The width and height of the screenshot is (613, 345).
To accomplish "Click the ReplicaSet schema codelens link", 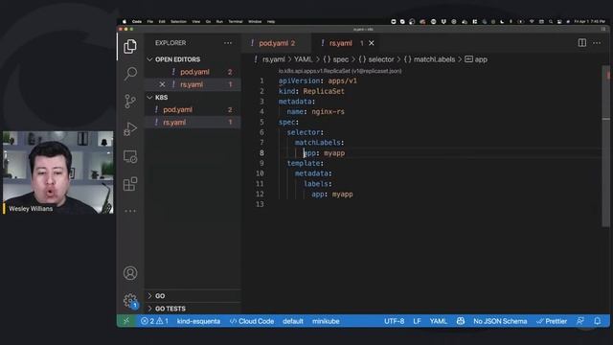I will click(340, 71).
